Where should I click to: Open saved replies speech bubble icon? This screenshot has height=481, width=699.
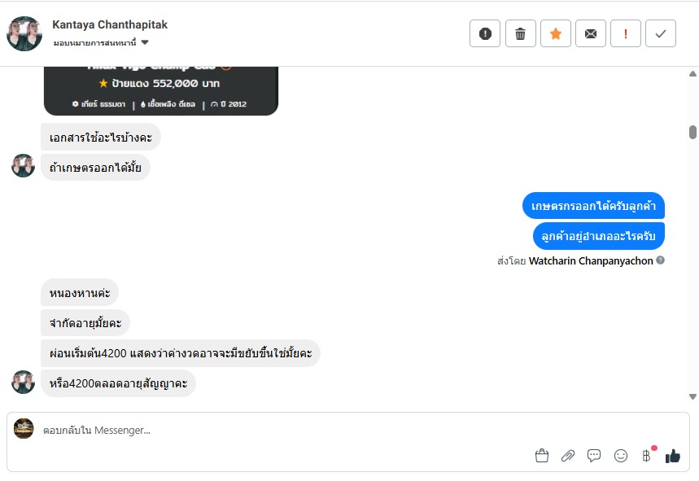coord(594,456)
